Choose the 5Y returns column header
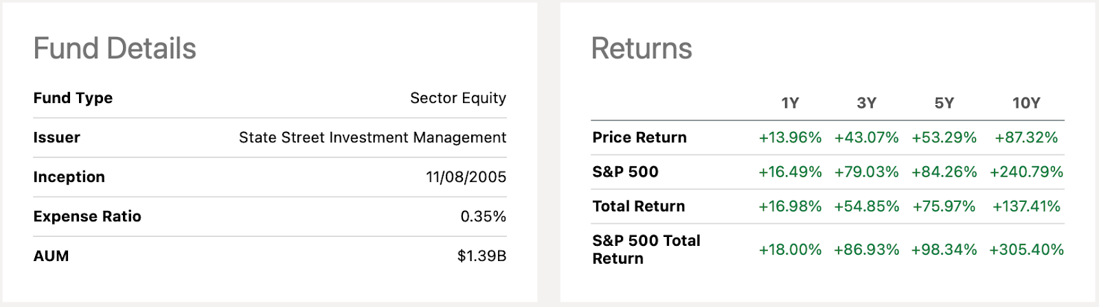This screenshot has height=307, width=1099. (944, 103)
